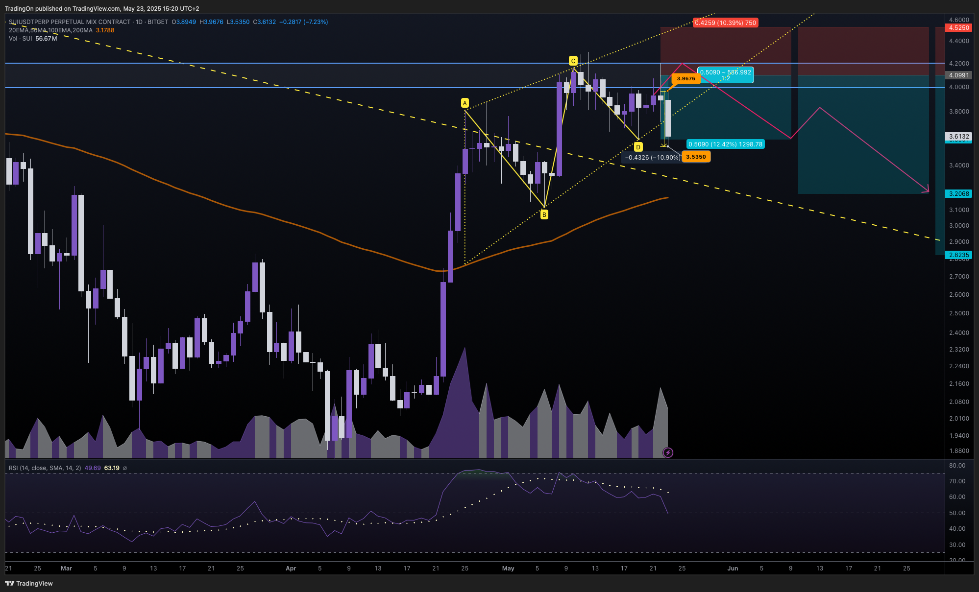This screenshot has height=592, width=979.
Task: Click the 1.8800 level on price axis
Action: click(x=959, y=451)
